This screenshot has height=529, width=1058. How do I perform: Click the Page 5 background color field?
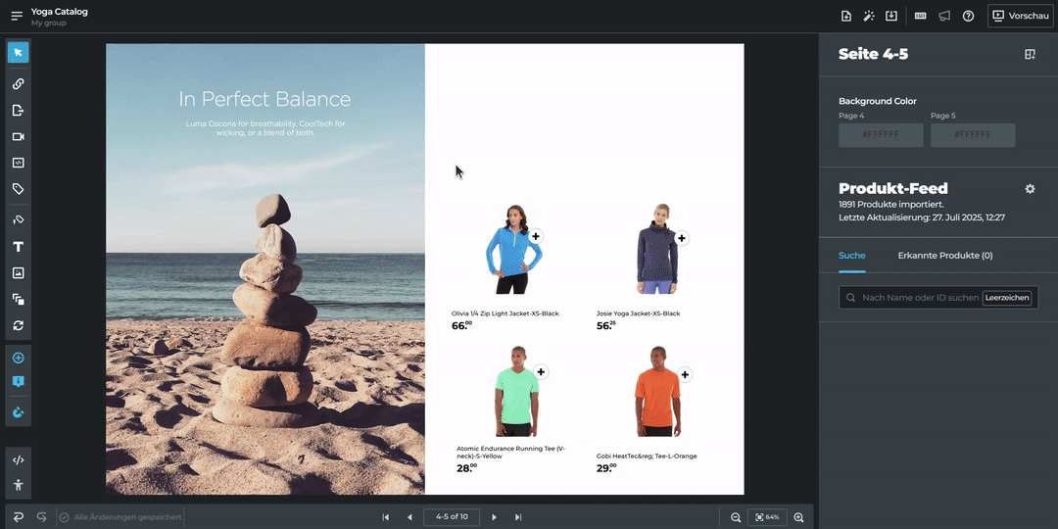pos(973,135)
